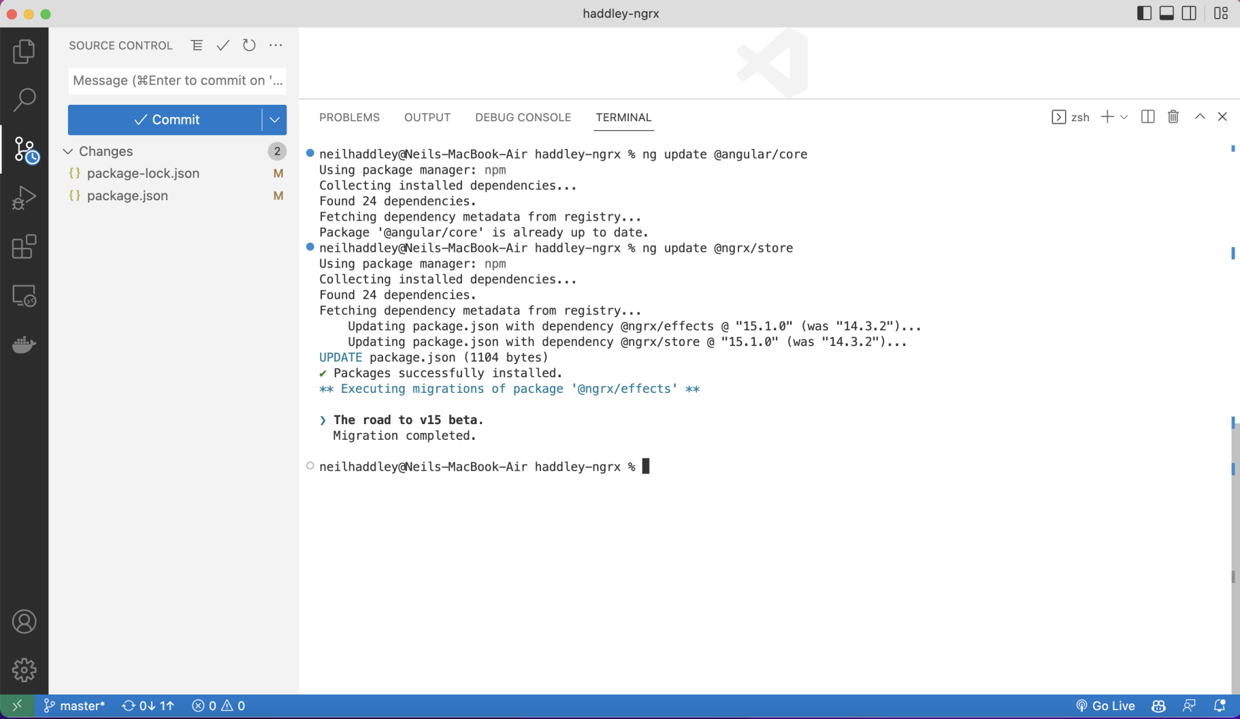Open Run and Debug view
This screenshot has height=719, width=1240.
coord(24,198)
